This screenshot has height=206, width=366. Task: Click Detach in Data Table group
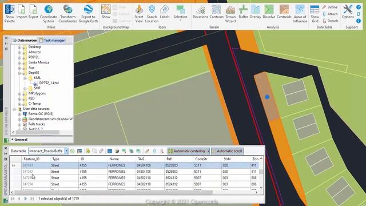[x=330, y=21]
